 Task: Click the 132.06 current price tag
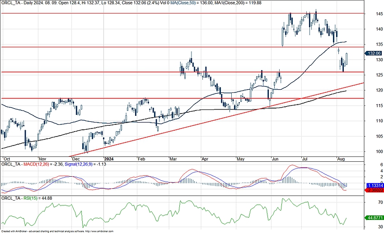coord(373,53)
